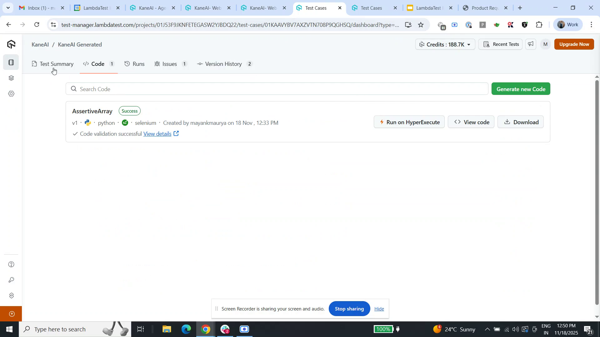This screenshot has width=600, height=337.
Task: Open settings via the gear icon in sidebar
Action: [x=11, y=93]
